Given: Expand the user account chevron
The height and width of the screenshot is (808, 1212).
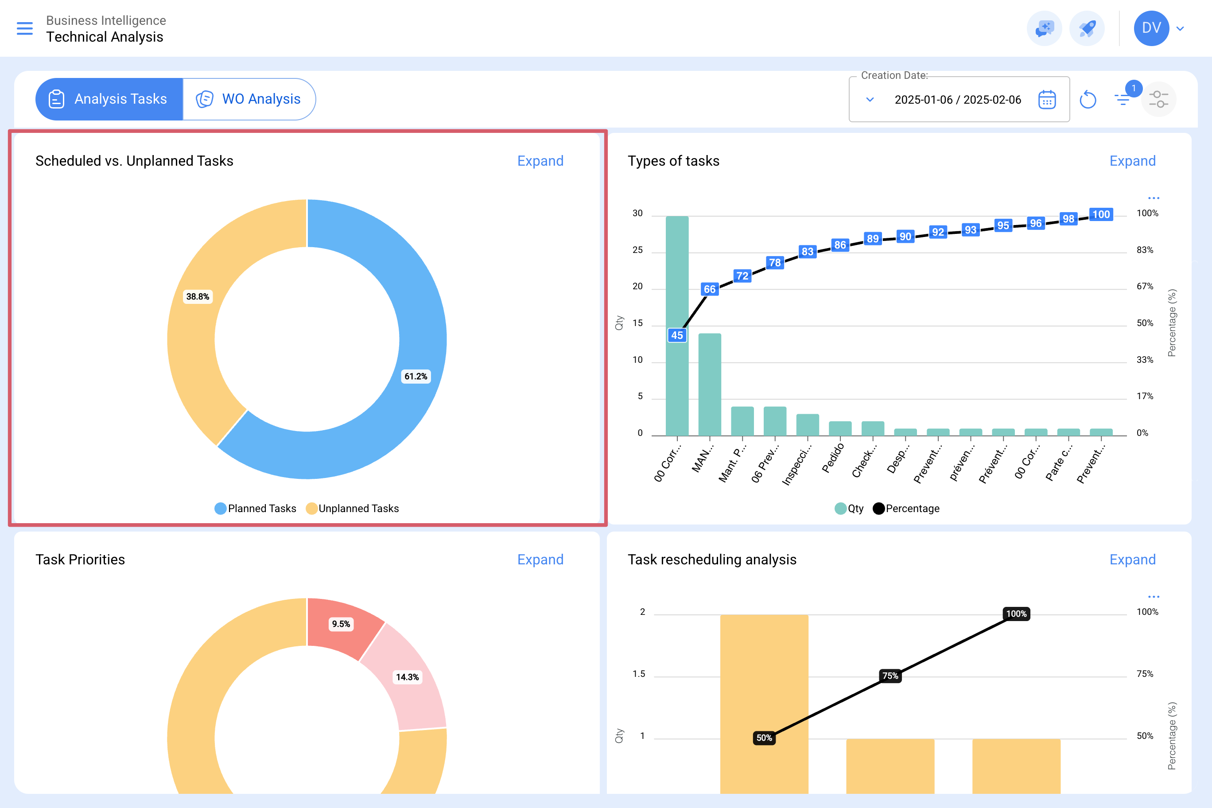Looking at the screenshot, I should tap(1180, 28).
